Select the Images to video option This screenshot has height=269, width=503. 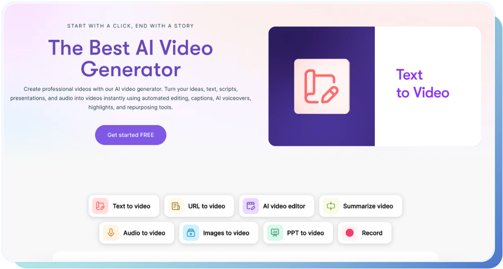pos(219,233)
